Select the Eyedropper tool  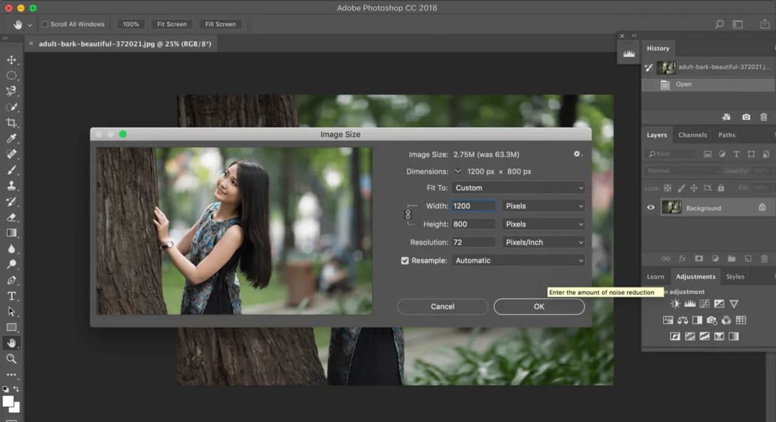point(12,139)
